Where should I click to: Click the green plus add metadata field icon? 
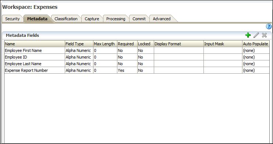248,35
